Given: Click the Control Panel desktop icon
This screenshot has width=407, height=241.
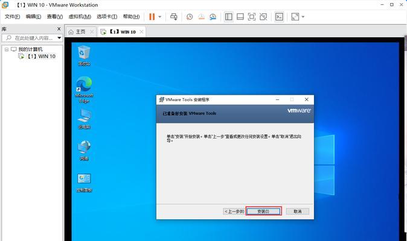Looking at the screenshot, I should point(84,183).
